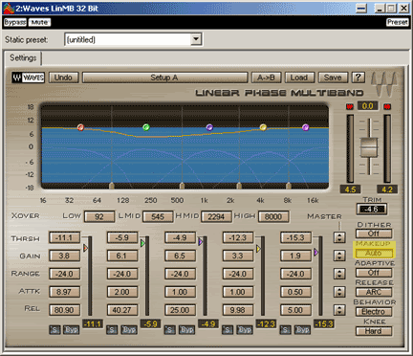The width and height of the screenshot is (413, 356).
Task: Solo the fourth band
Action: coord(228,329)
